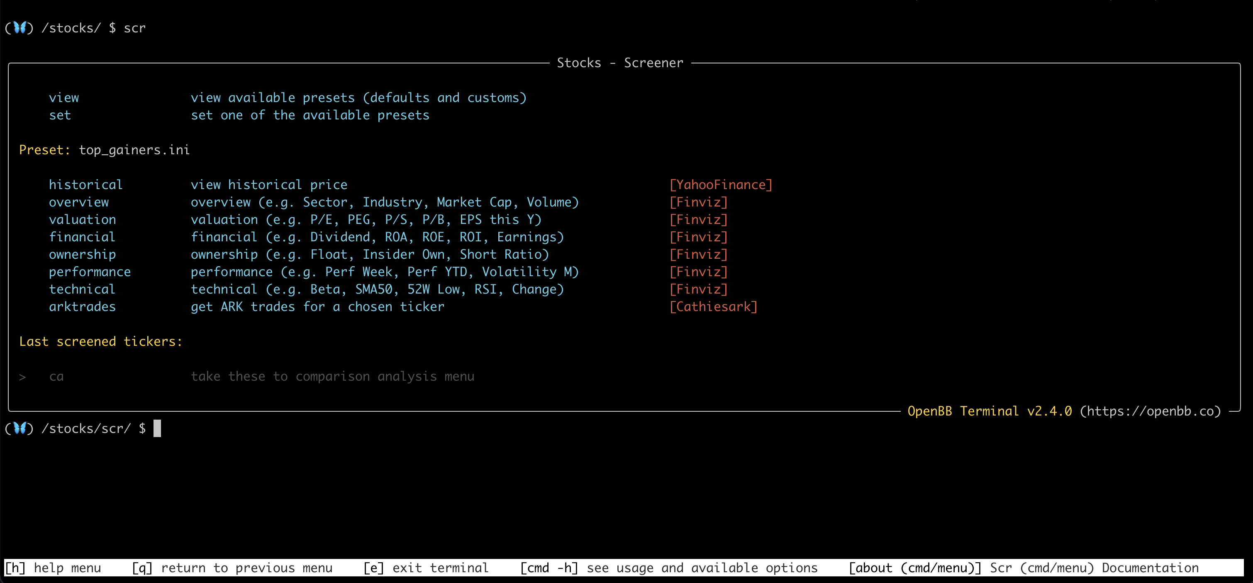1253x583 pixels.
Task: Place the cursor at the /stocks/scr/ prompt
Action: pos(157,428)
